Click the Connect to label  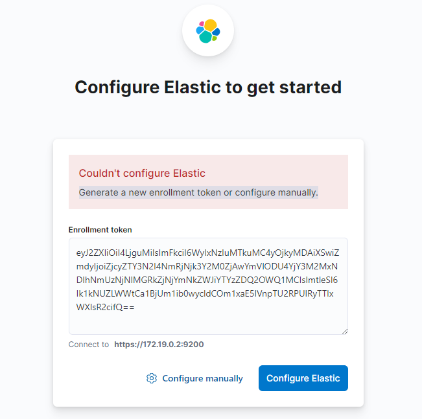coord(89,345)
